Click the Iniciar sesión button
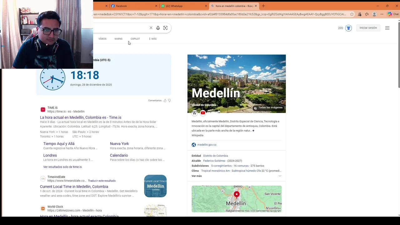This screenshot has height=225, width=400. tap(368, 28)
